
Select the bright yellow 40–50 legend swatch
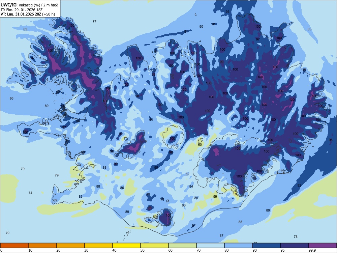click(126, 246)
